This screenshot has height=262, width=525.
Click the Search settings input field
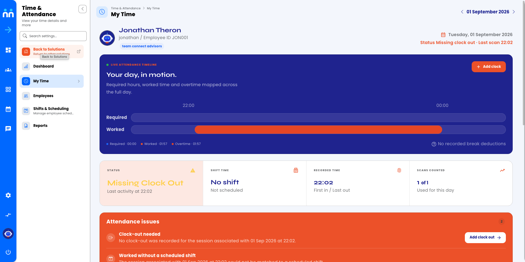(x=53, y=36)
